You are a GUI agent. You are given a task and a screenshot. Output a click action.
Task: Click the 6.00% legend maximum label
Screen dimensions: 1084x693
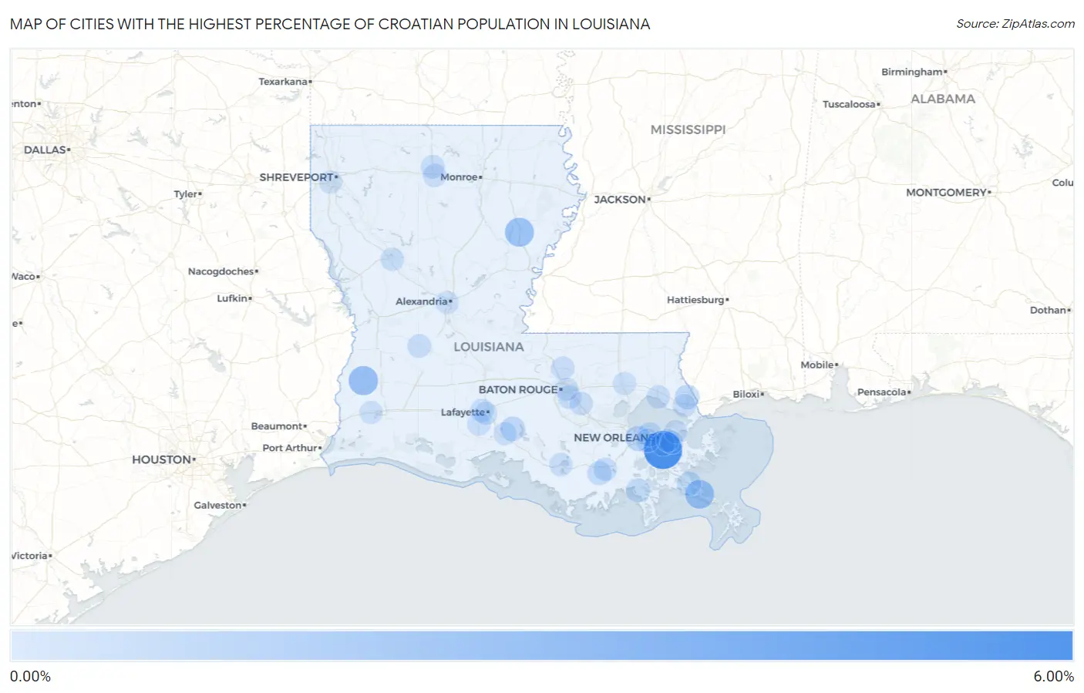click(x=1053, y=677)
